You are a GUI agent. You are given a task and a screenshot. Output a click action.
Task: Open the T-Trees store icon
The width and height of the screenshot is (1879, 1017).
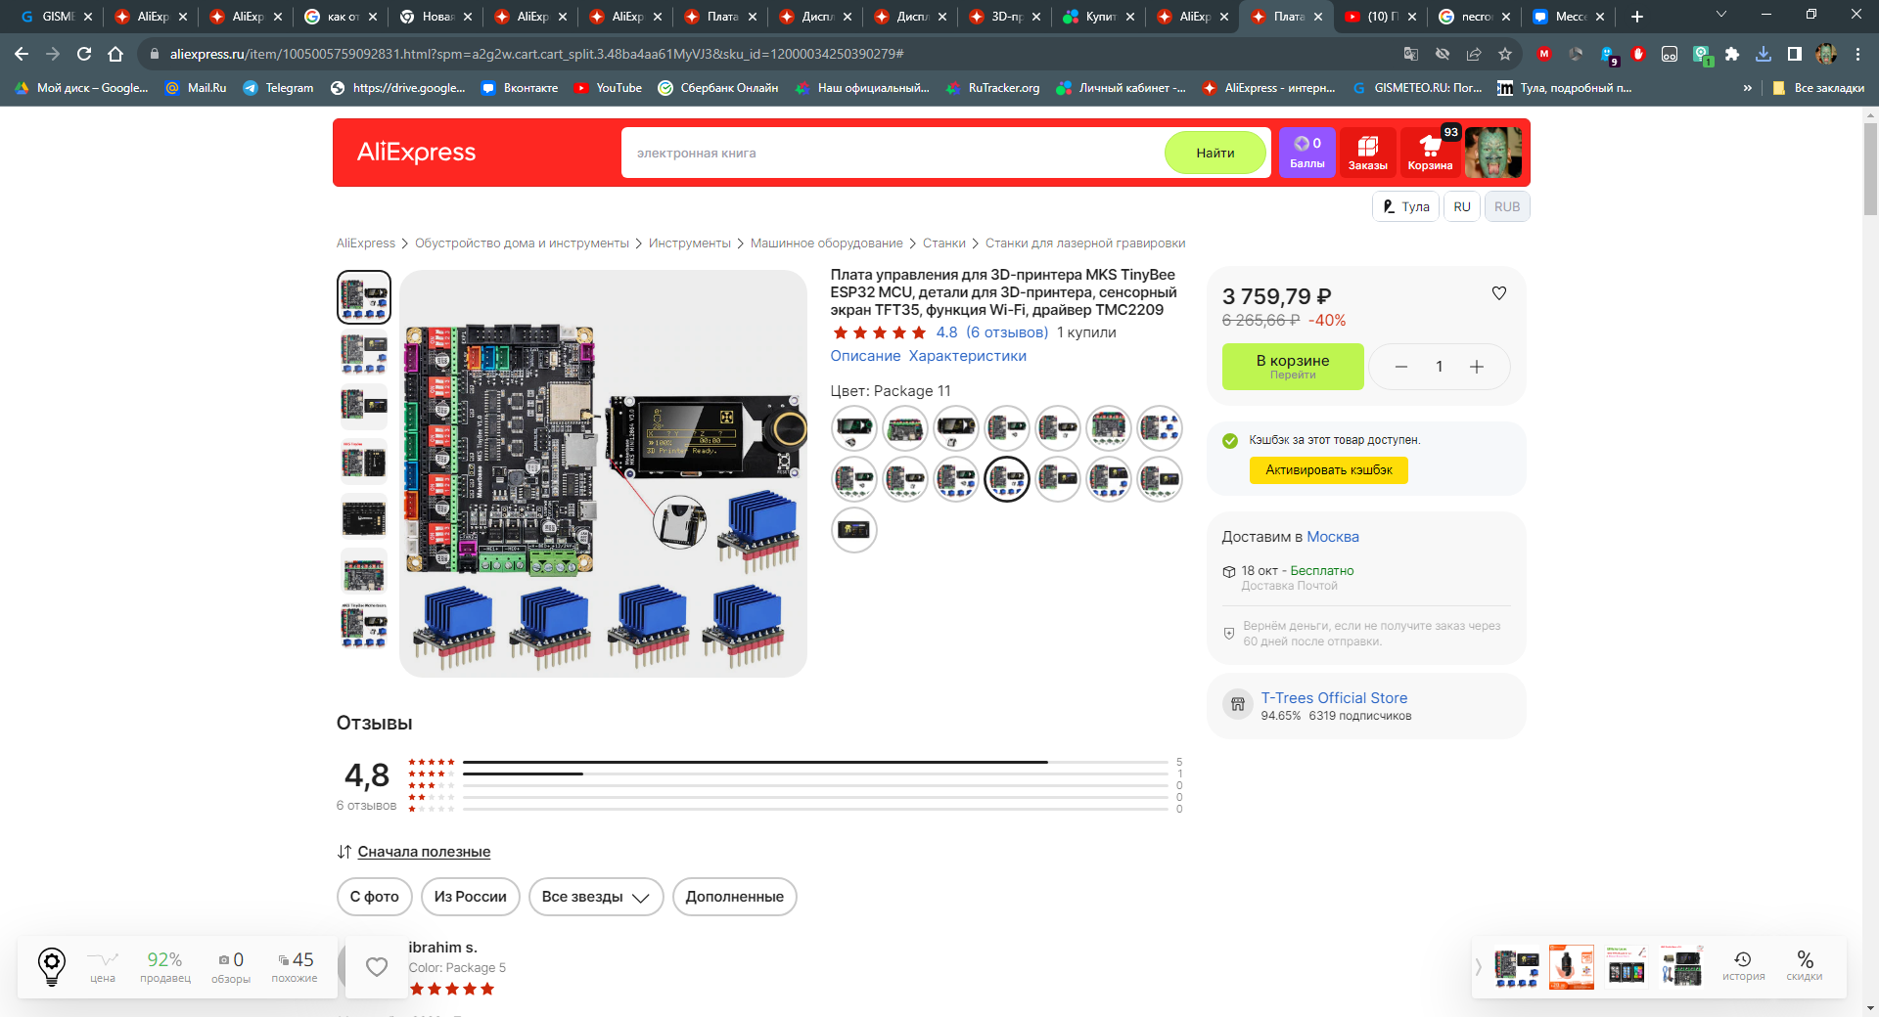pos(1238,704)
